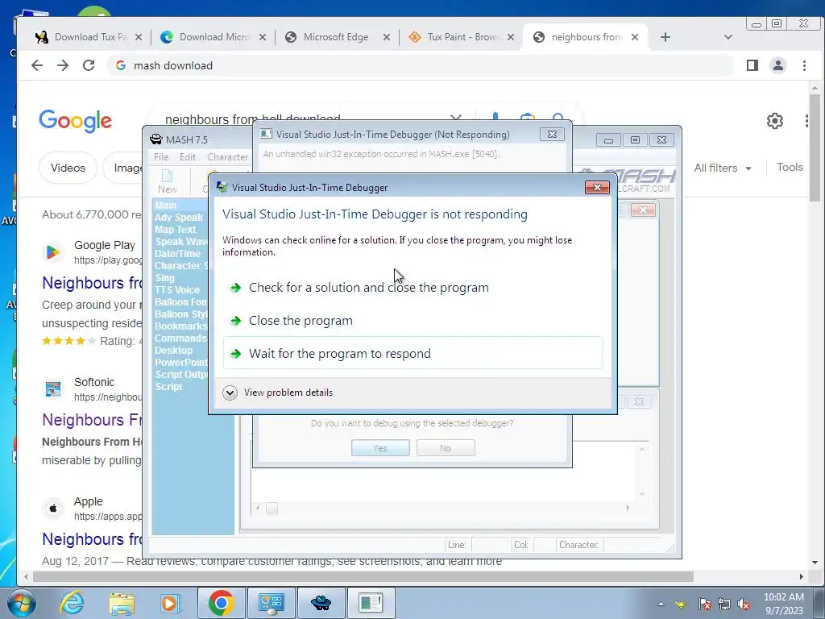The height and width of the screenshot is (619, 825).
Task: Click Softonic result favicon
Action: [x=52, y=389]
